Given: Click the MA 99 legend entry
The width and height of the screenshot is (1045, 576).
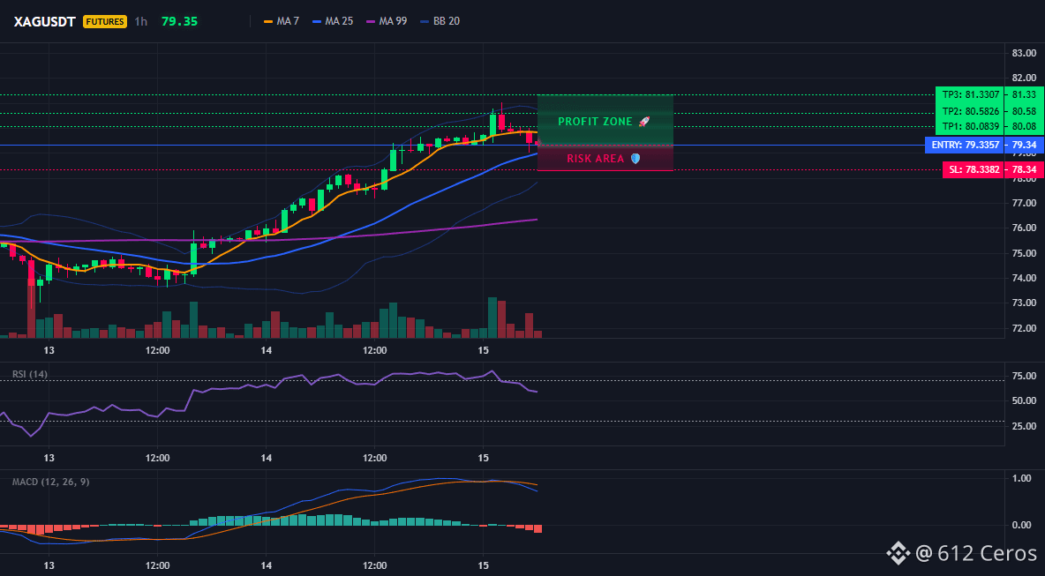Looking at the screenshot, I should click(387, 21).
